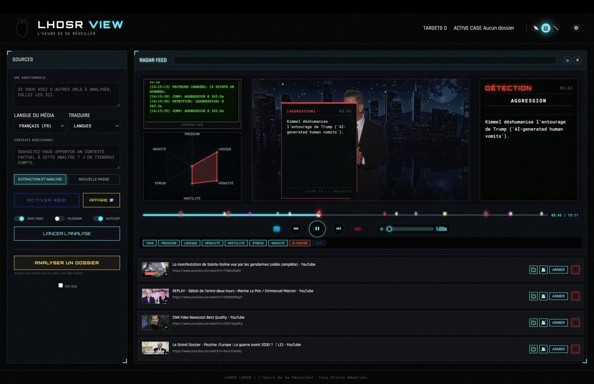Pause the video playback
This screenshot has width=594, height=384.
[317, 229]
